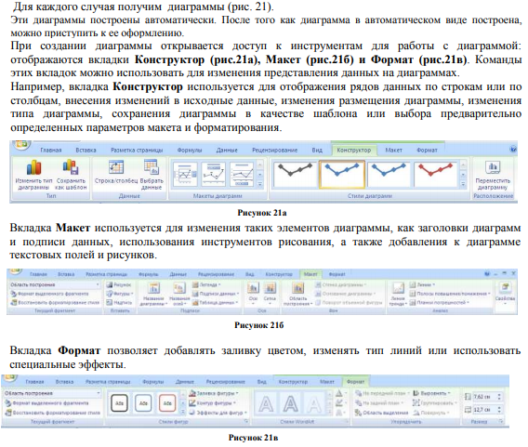Open Фигуры shapes menu in Макет ribbon

120,294
